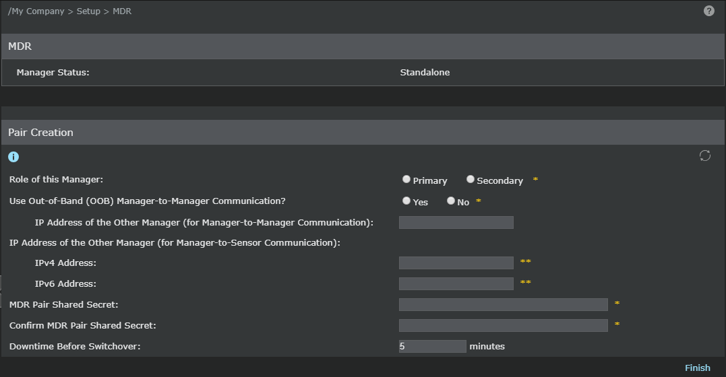Choose Yes for Out-of-Band communication
The image size is (726, 377).
(x=406, y=201)
